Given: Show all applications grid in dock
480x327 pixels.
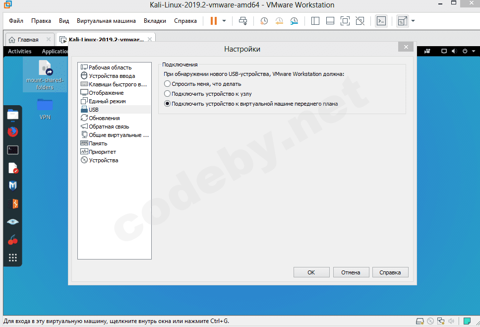Looking at the screenshot, I should pos(12,258).
